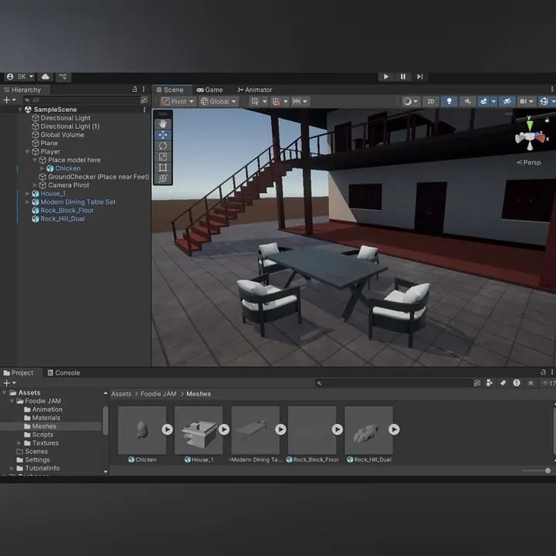Switch to the Animator tab

[x=255, y=90]
